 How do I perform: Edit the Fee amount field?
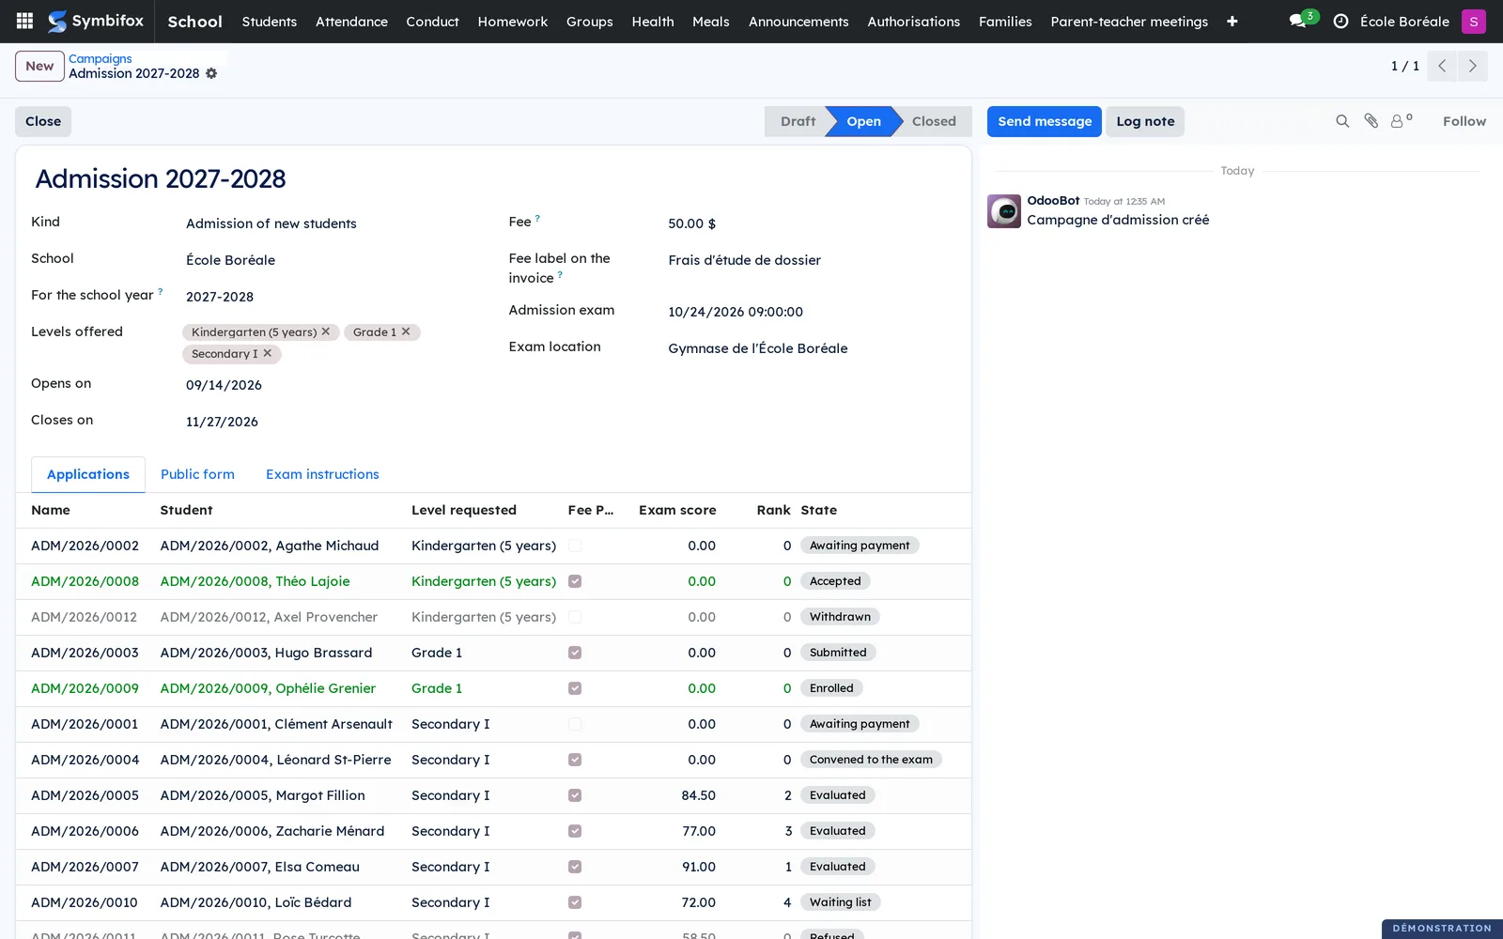pyautogui.click(x=811, y=223)
